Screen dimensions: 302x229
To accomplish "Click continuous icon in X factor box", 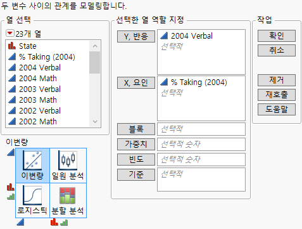I will click(164, 82).
